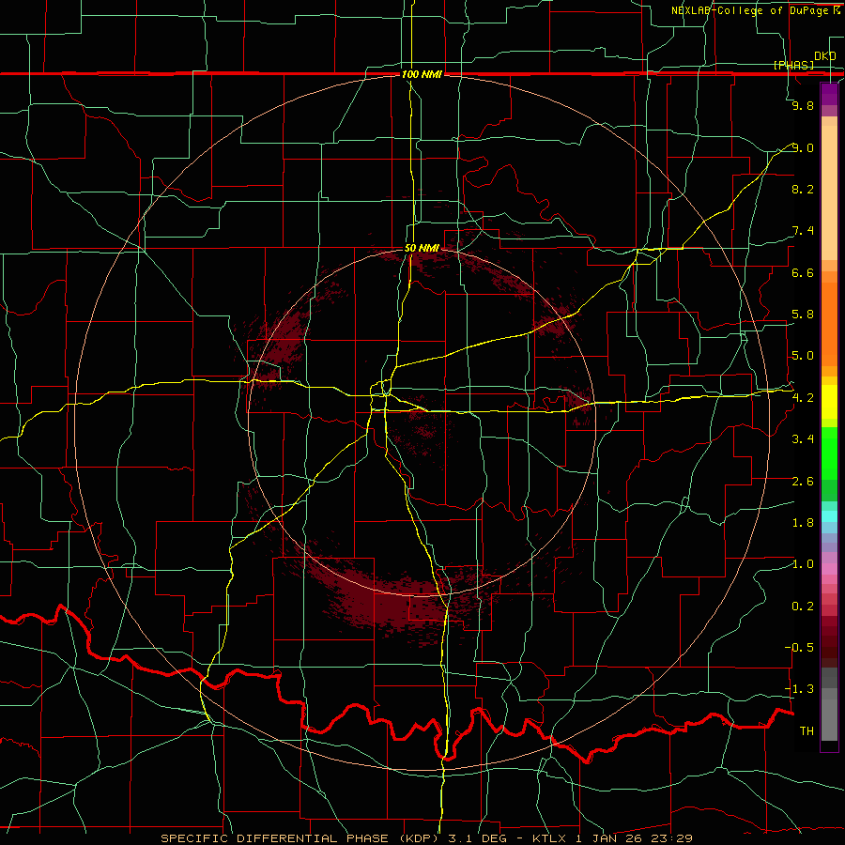Pick the yellow segment of the color bar
Image resolution: width=845 pixels, height=845 pixels.
[x=829, y=402]
